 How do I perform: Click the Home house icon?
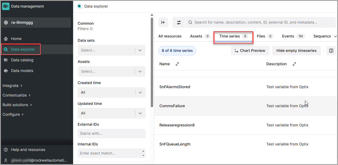click(6, 39)
